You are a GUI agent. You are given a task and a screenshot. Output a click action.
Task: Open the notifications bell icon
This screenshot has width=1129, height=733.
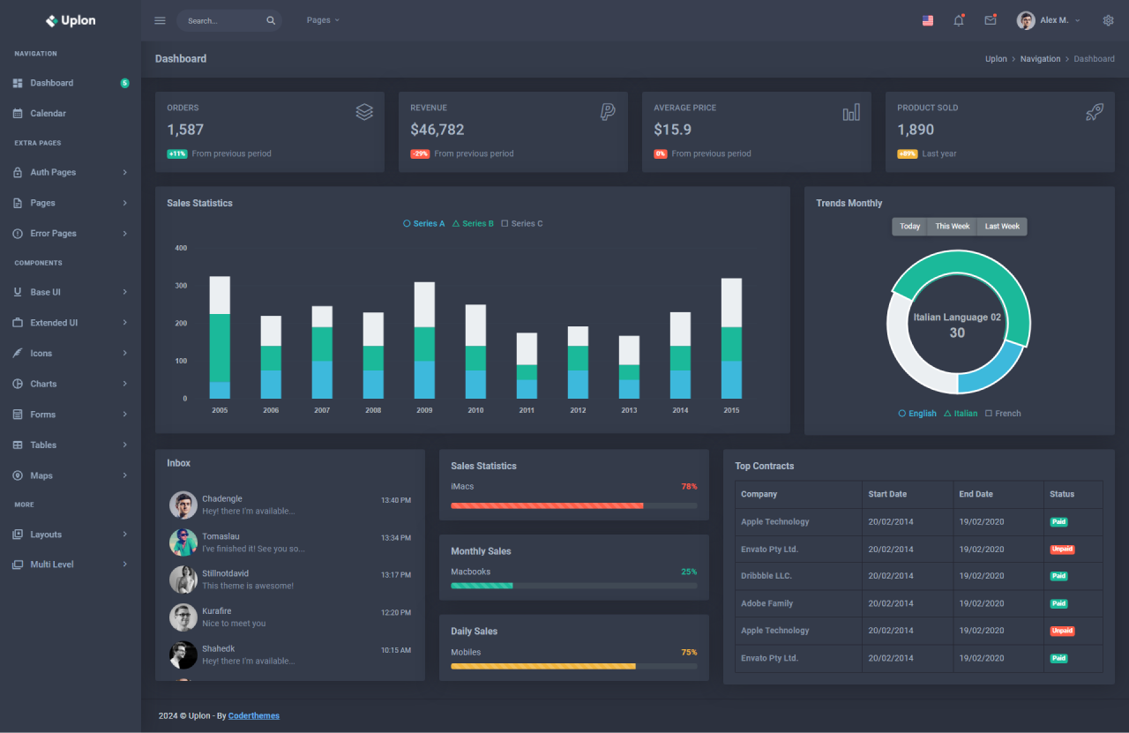959,20
